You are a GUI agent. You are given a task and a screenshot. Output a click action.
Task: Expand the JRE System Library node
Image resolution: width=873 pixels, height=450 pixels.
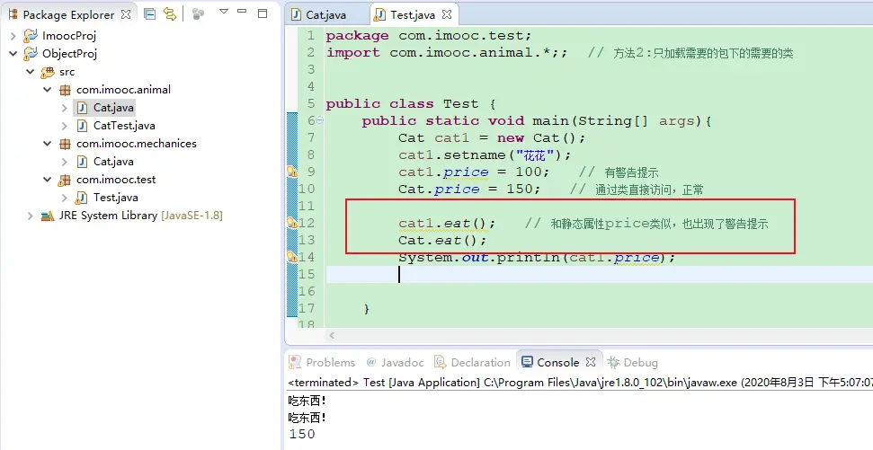30,216
